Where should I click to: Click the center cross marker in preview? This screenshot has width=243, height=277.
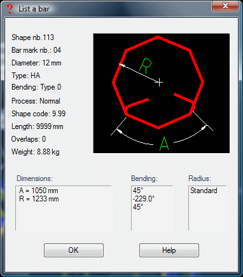tap(159, 83)
